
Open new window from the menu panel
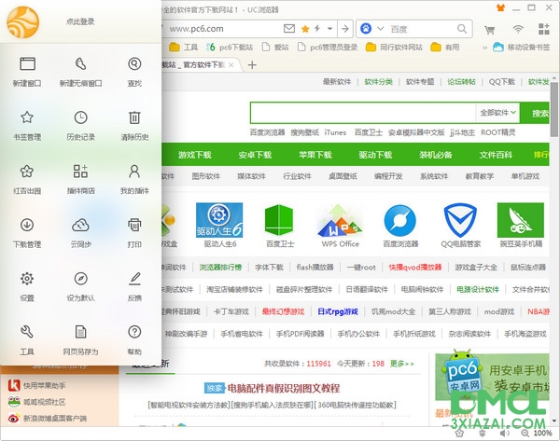point(27,72)
